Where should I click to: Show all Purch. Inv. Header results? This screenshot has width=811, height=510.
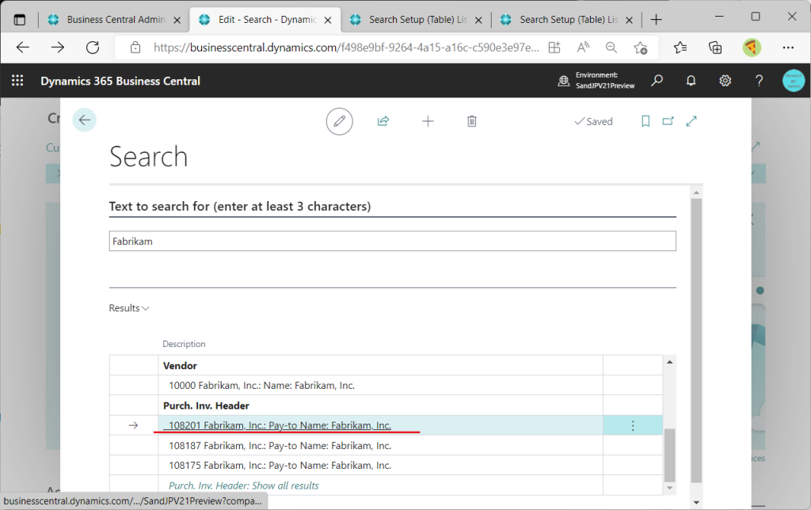(244, 485)
